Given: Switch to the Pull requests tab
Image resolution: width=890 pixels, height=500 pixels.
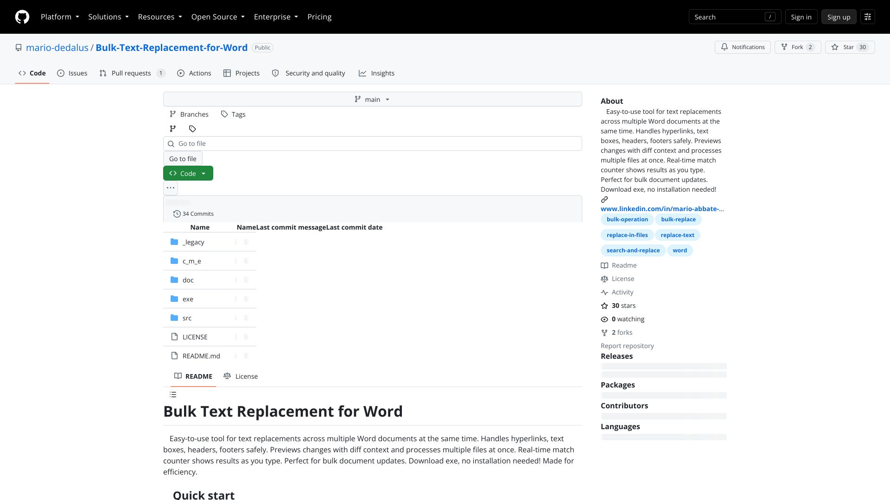Looking at the screenshot, I should click(132, 73).
